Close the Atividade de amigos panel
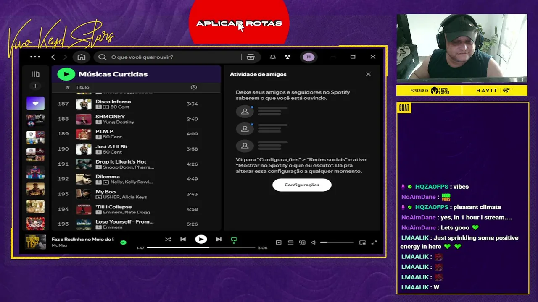The width and height of the screenshot is (538, 302). click(368, 74)
